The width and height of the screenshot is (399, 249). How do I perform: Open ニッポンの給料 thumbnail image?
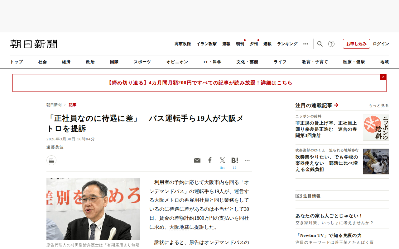[376, 128]
